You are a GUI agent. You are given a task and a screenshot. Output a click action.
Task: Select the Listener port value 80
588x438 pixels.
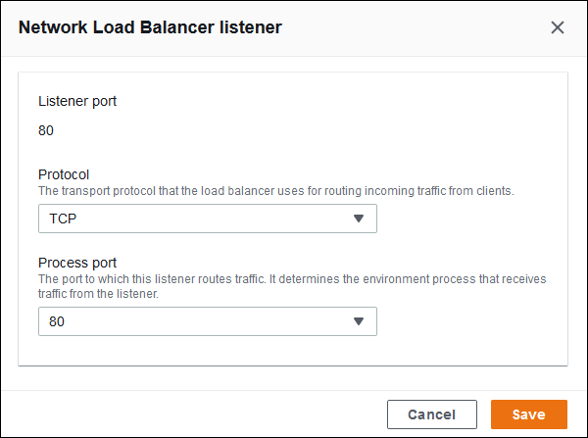point(46,130)
